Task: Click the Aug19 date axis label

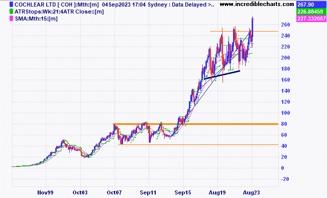Action: [x=217, y=192]
